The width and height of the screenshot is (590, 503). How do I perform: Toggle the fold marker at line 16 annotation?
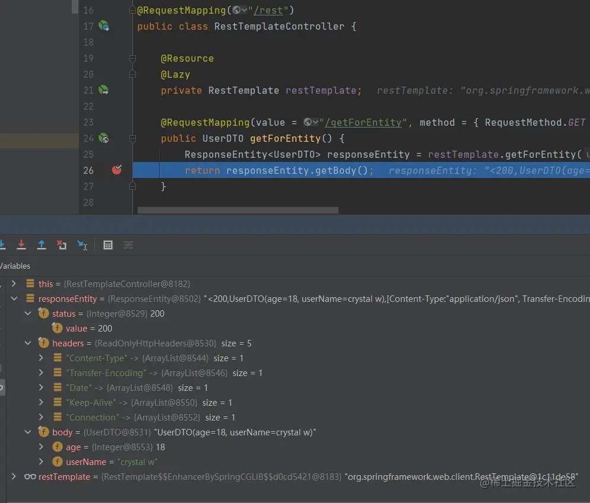coord(134,10)
